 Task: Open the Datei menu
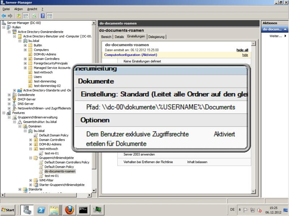point(6,9)
